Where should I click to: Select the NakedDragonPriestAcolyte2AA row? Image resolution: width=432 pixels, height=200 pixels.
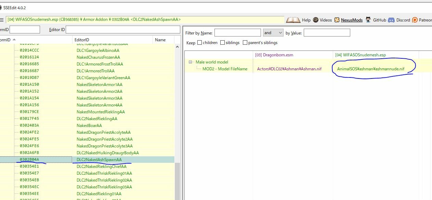(87, 139)
